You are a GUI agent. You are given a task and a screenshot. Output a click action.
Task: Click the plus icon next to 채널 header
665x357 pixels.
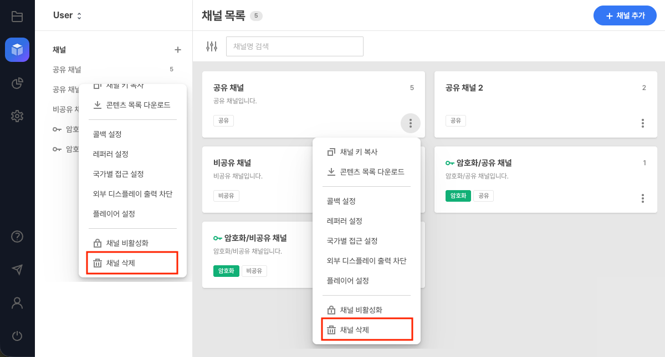[x=178, y=50]
